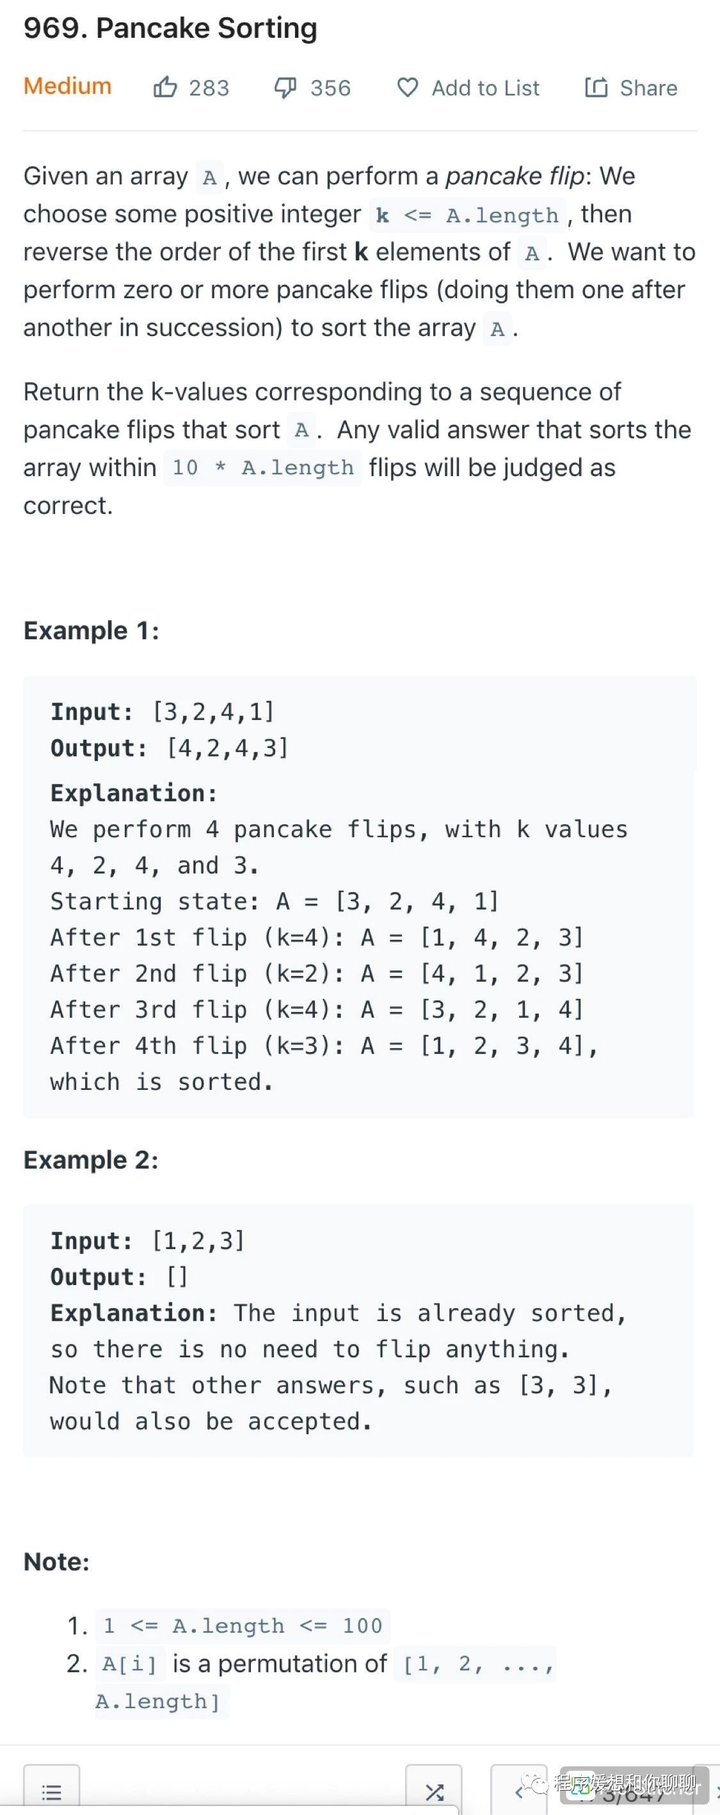Pick a random problem with shuffle icon
This screenshot has width=720, height=1815.
434,1791
